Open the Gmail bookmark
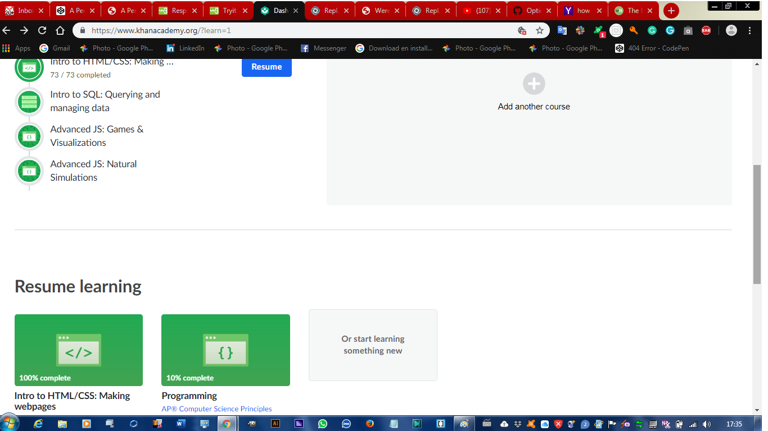768x431 pixels. point(55,48)
